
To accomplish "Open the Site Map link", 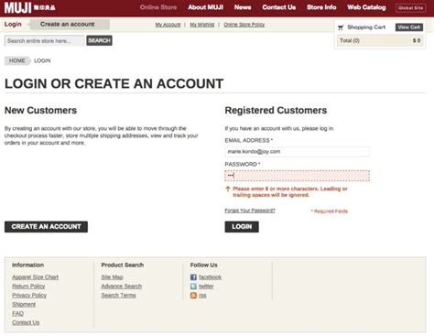I will [x=113, y=277].
